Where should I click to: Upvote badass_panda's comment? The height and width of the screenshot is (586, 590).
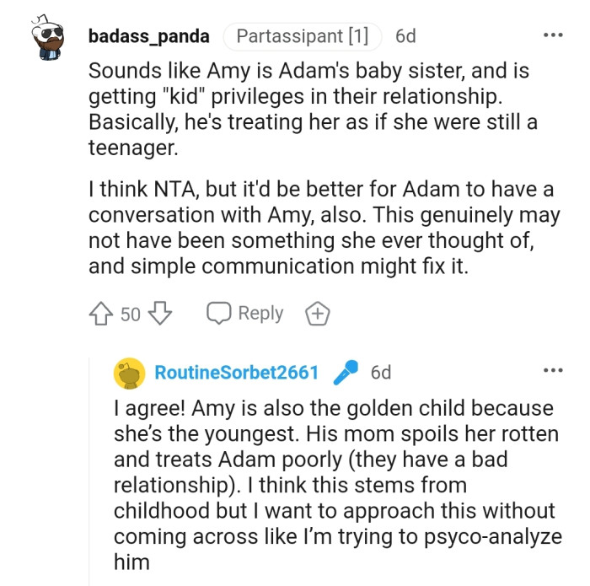tap(102, 315)
